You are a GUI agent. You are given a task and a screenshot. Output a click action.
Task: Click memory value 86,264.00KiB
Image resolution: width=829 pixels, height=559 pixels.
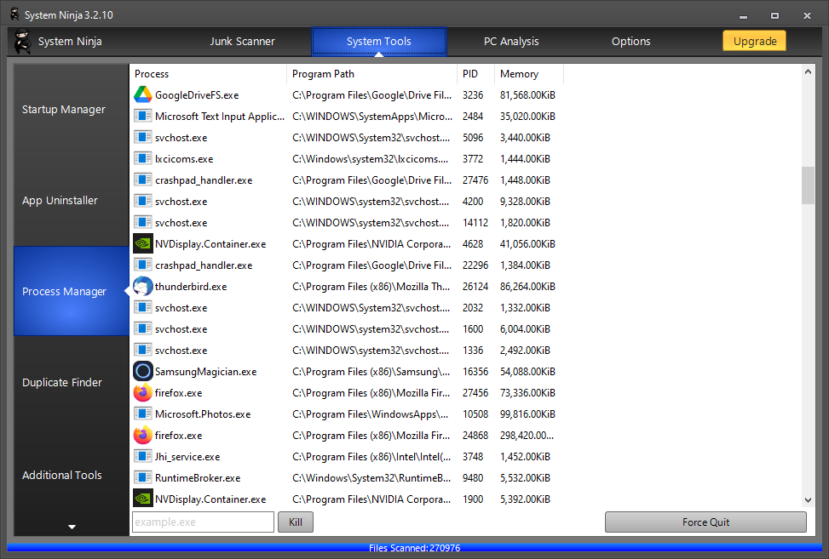point(527,287)
